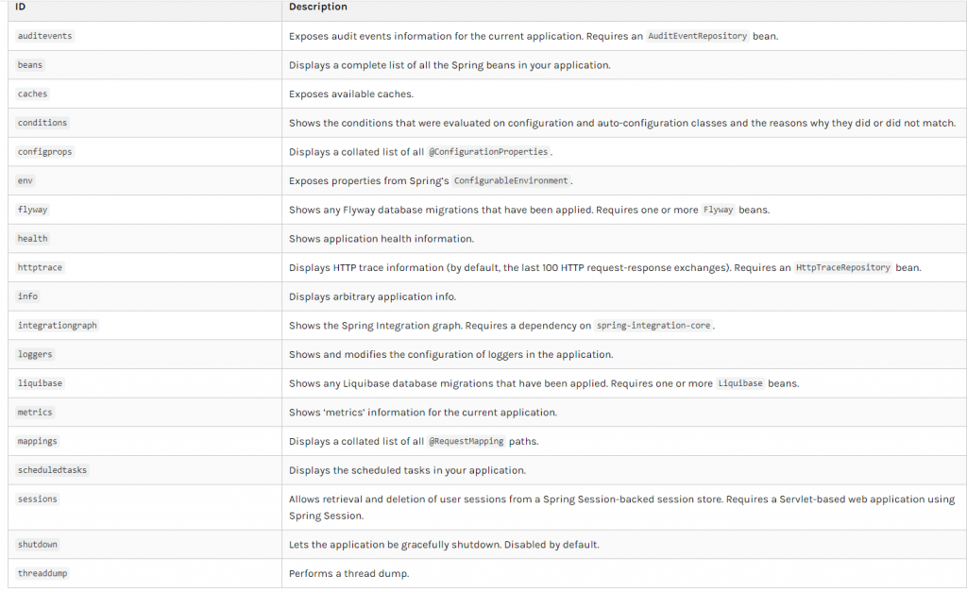Click the spring-integration-core dependency text

click(x=653, y=326)
